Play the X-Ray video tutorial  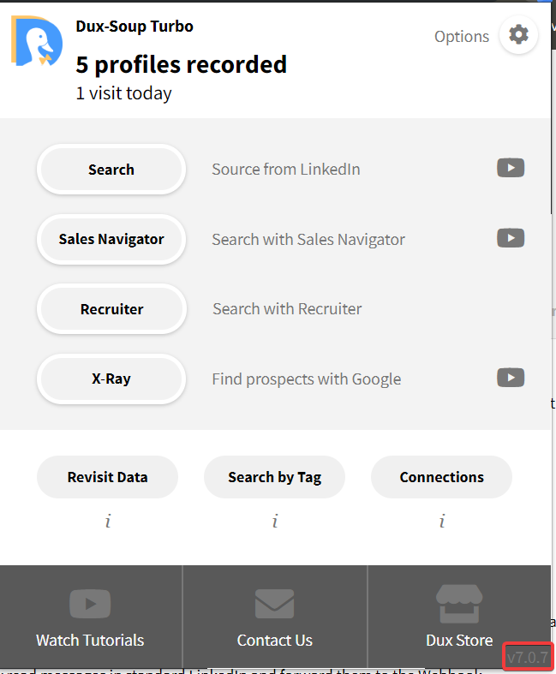[x=511, y=378]
